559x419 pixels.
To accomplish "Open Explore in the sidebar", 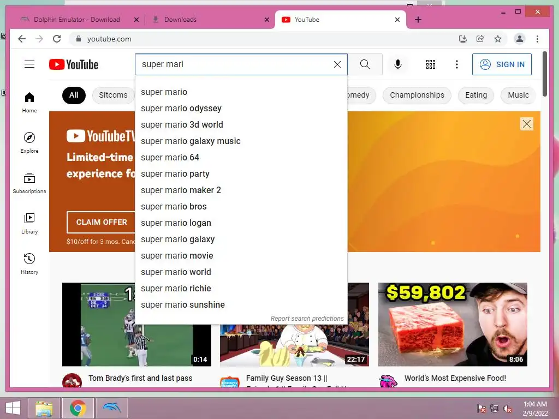I will (x=29, y=143).
